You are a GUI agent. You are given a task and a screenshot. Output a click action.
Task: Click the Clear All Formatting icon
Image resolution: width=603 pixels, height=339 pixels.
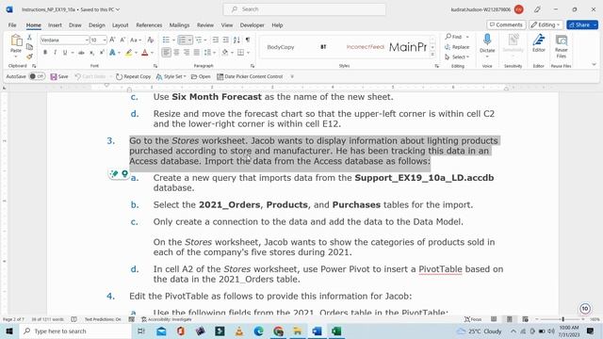[151, 40]
